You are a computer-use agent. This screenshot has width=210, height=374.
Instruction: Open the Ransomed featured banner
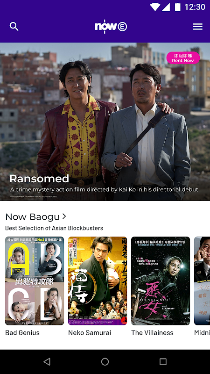point(105,122)
